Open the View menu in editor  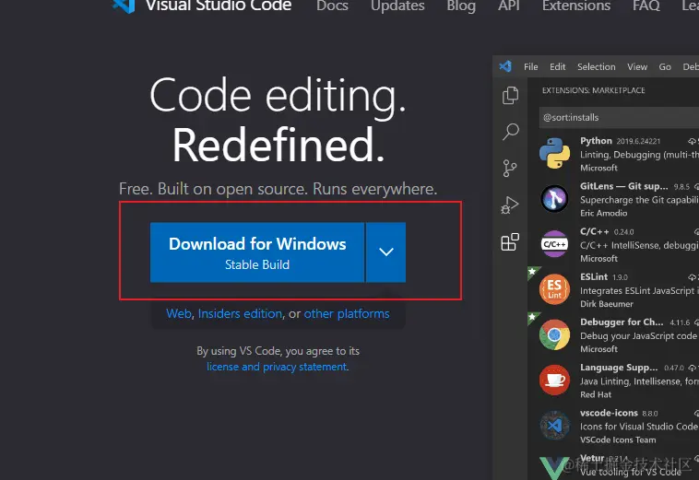pos(637,66)
